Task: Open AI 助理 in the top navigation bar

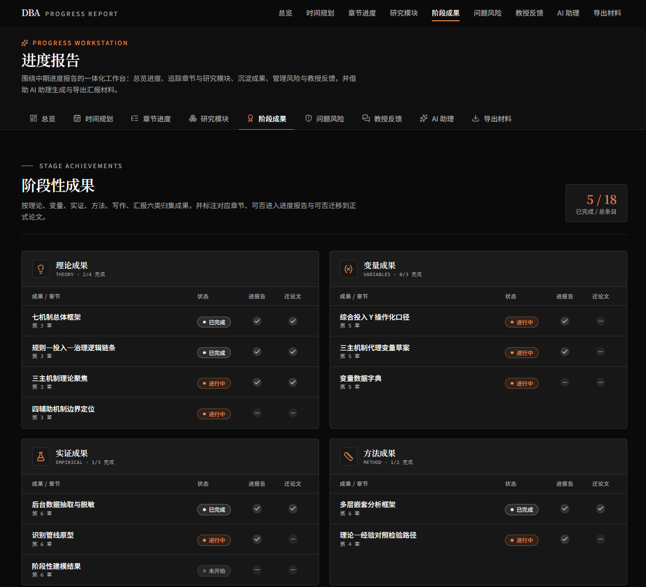Action: coord(568,13)
